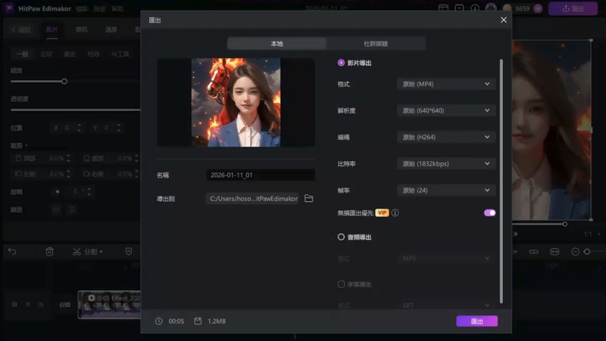
Task: Select the 音頻導出 audio export radio
Action: [x=341, y=237]
